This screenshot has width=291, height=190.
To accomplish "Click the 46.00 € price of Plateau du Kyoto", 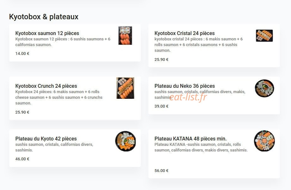I will (22, 159).
